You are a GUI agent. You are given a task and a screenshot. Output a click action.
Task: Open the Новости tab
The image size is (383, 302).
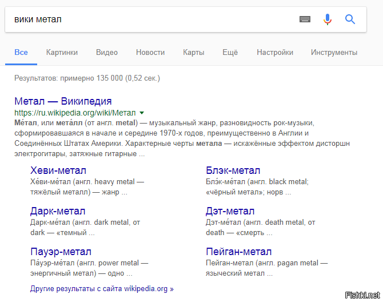tap(150, 52)
